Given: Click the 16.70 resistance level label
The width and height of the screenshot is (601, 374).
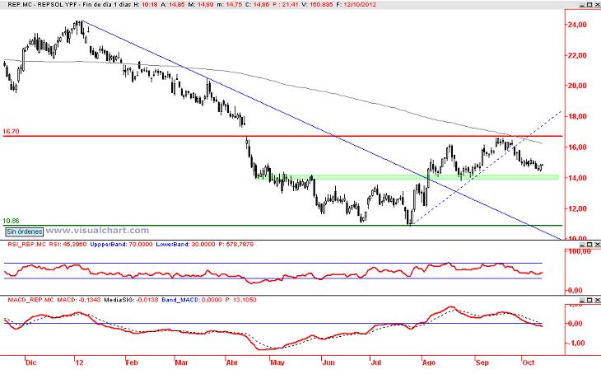Looking at the screenshot, I should [11, 131].
